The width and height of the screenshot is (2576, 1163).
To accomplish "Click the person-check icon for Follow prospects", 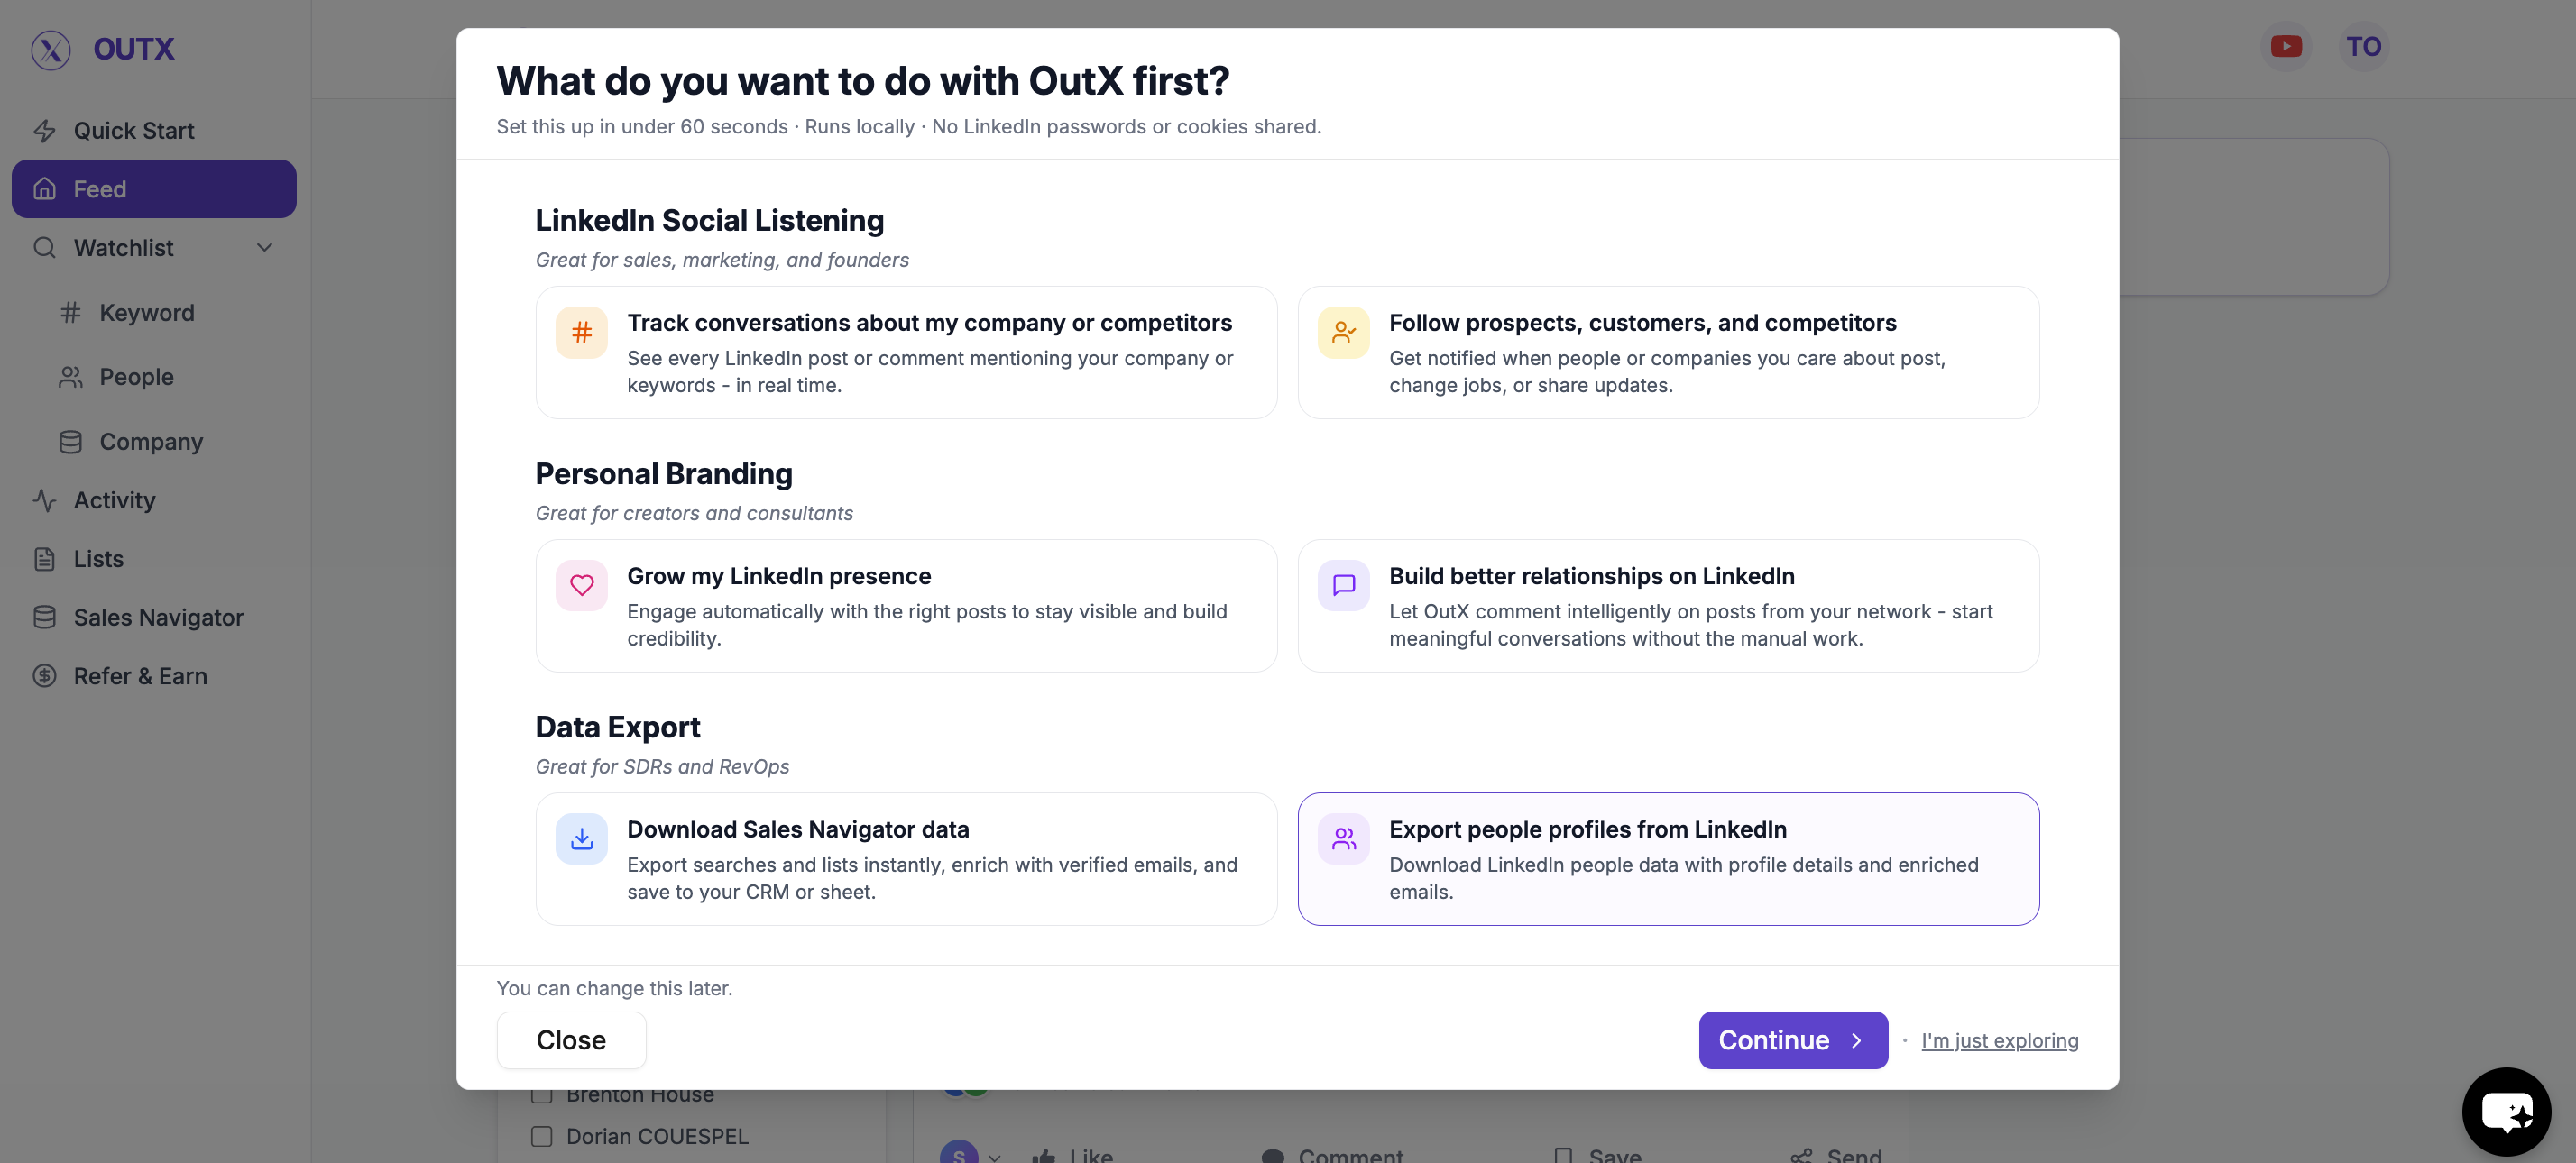I will point(1343,333).
